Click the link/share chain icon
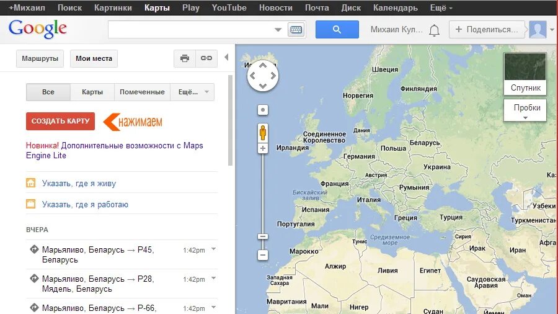Image resolution: width=558 pixels, height=314 pixels. tap(206, 58)
